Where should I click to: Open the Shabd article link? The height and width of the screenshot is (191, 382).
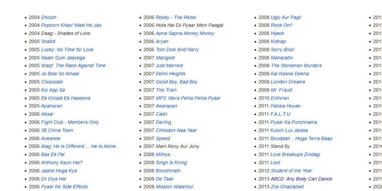[48, 41]
